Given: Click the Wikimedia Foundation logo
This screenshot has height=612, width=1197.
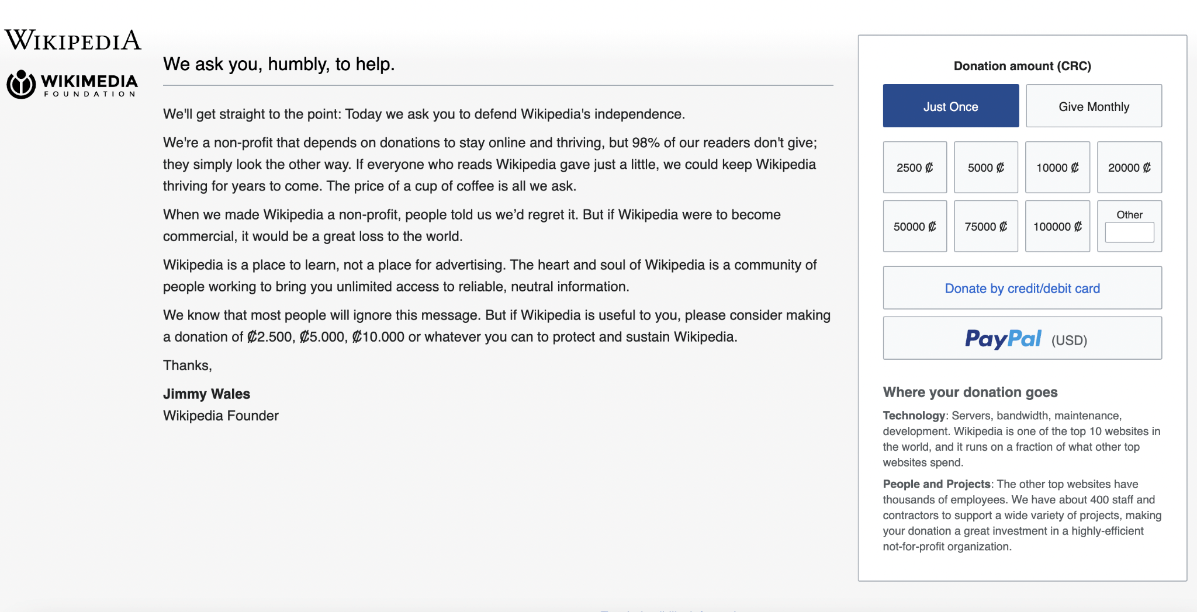Looking at the screenshot, I should click(x=72, y=85).
